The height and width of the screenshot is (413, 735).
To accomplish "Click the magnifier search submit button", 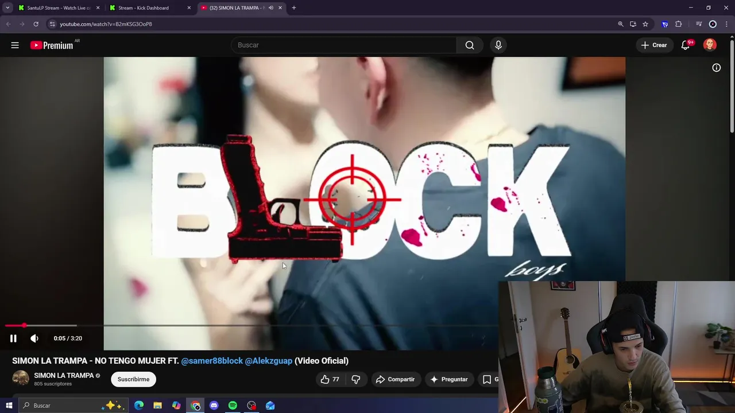I will [x=470, y=45].
